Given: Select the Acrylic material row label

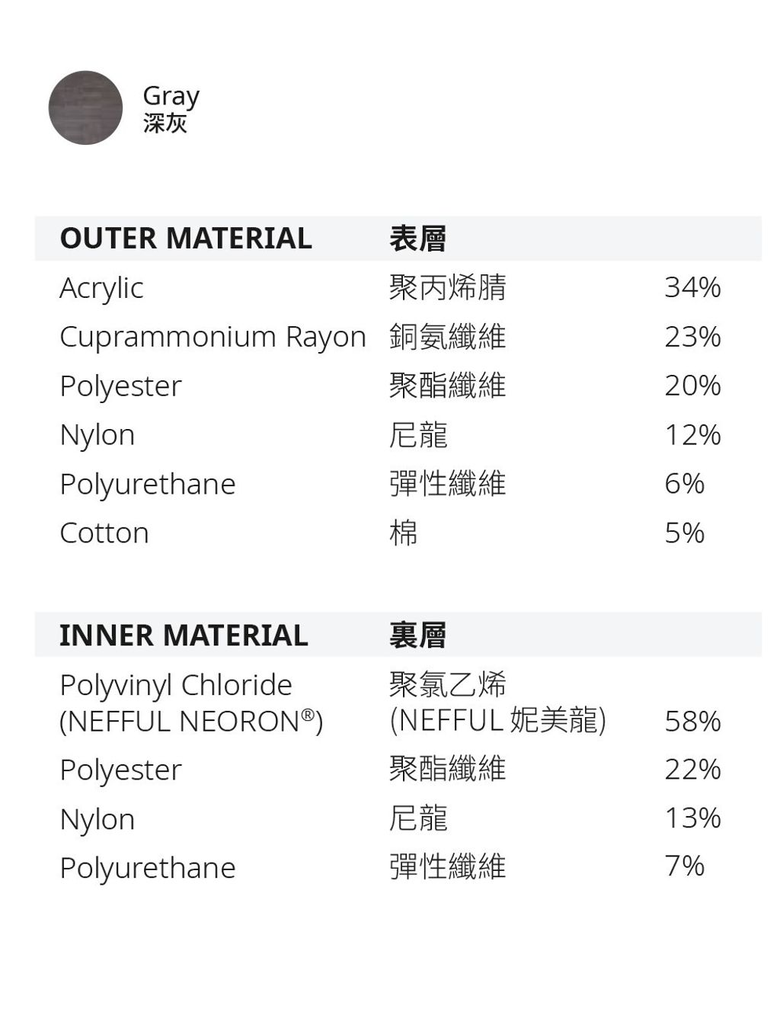Looking at the screenshot, I should click(x=101, y=288).
